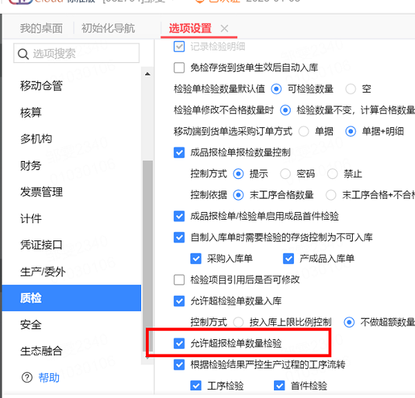Select 禁止 control method radio

[333, 173]
